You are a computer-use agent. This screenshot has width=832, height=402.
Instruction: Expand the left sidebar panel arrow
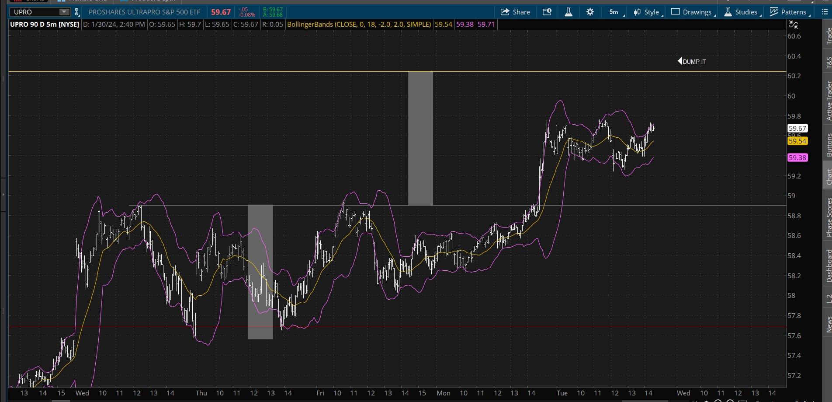point(3,194)
